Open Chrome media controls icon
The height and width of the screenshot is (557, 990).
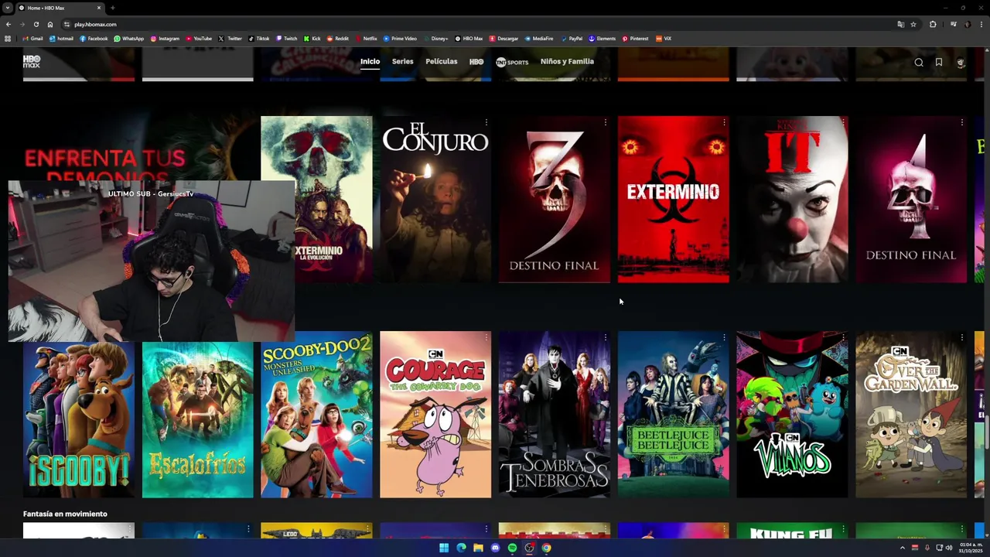pos(953,24)
